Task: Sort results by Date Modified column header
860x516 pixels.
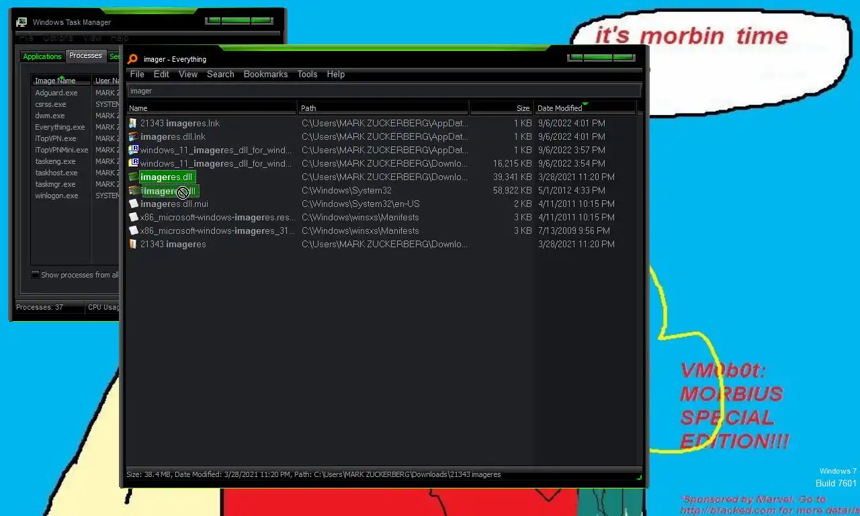Action: coord(585,108)
